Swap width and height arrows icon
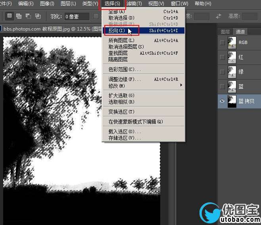This screenshot has height=225, width=261. coord(219,16)
